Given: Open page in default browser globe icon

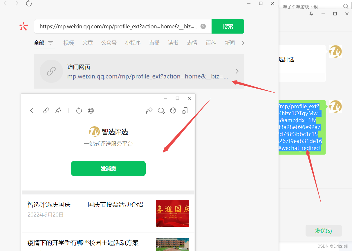Looking at the screenshot, I should pyautogui.click(x=91, y=111).
